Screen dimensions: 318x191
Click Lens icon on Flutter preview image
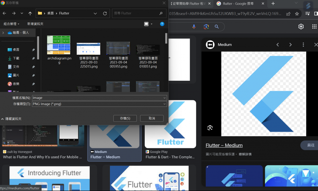210,128
